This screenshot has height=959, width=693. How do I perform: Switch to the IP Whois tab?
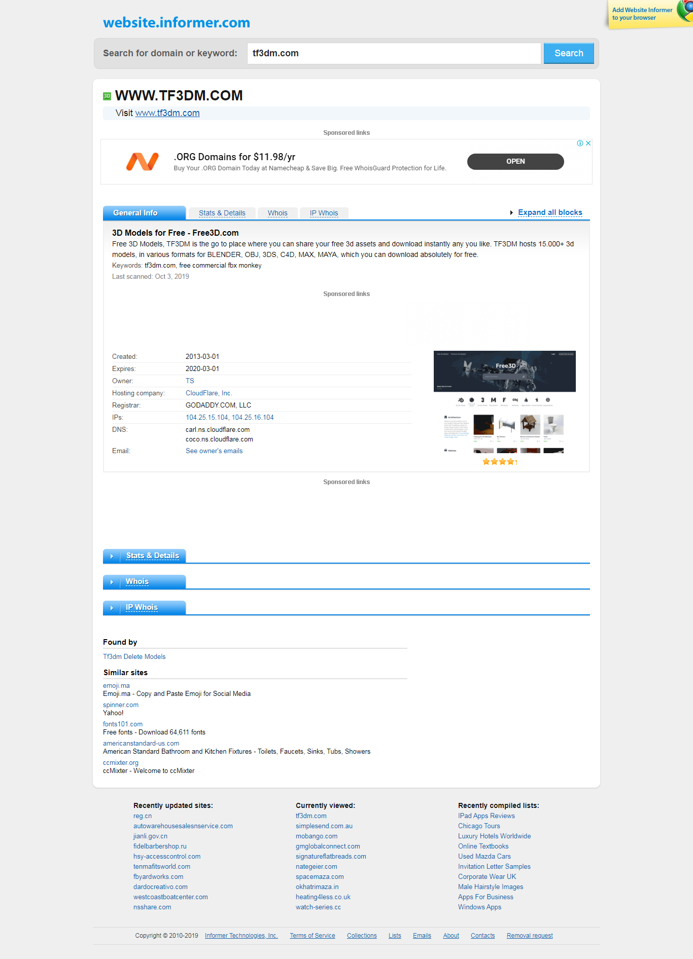click(x=324, y=213)
